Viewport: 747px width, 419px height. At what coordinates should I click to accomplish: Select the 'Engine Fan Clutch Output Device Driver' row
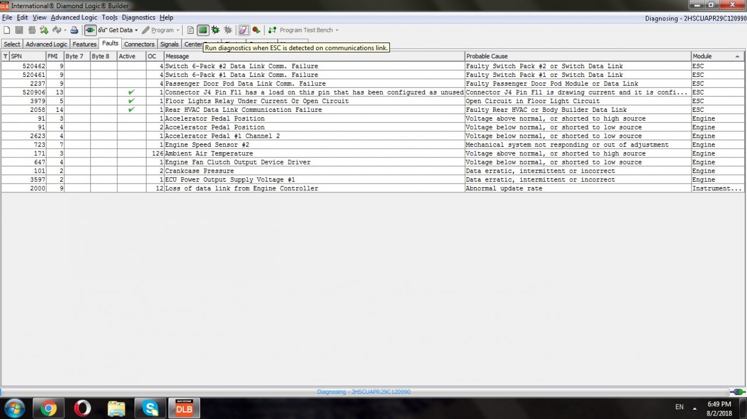click(373, 163)
